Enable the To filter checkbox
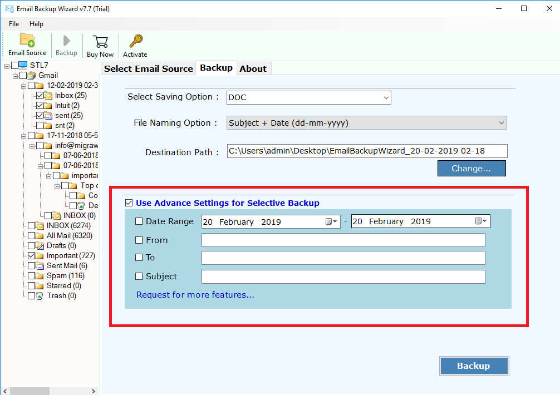Viewport: 560px width, 395px height. point(139,257)
